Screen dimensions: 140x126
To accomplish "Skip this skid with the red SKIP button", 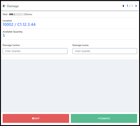I will (x=36, y=118).
